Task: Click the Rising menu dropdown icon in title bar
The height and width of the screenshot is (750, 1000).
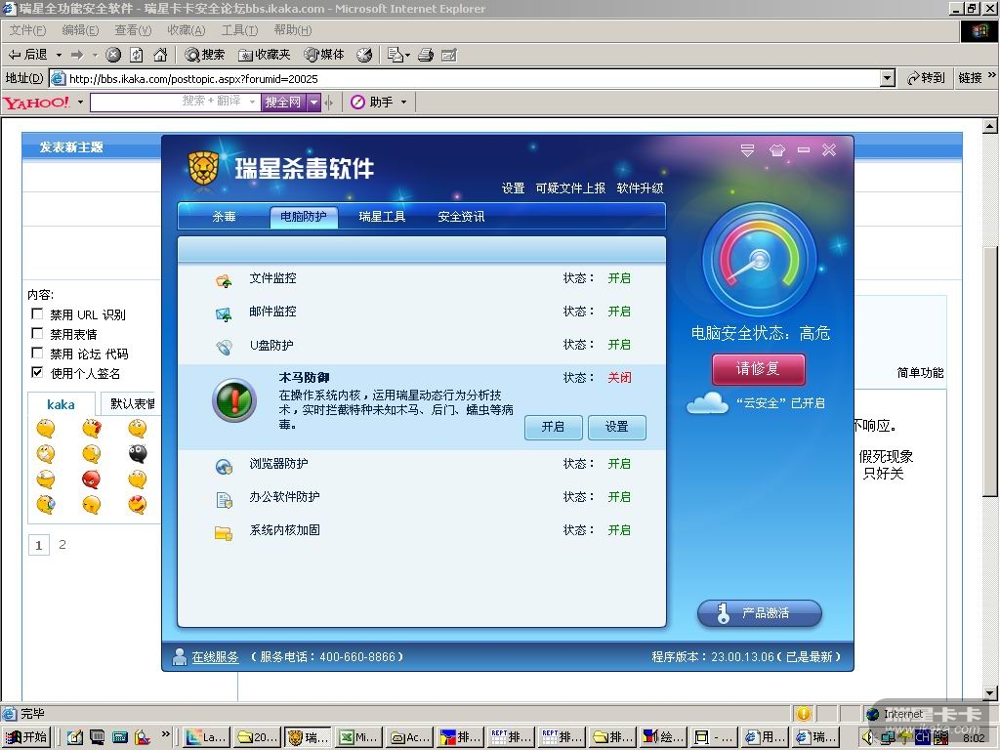Action: (x=747, y=150)
